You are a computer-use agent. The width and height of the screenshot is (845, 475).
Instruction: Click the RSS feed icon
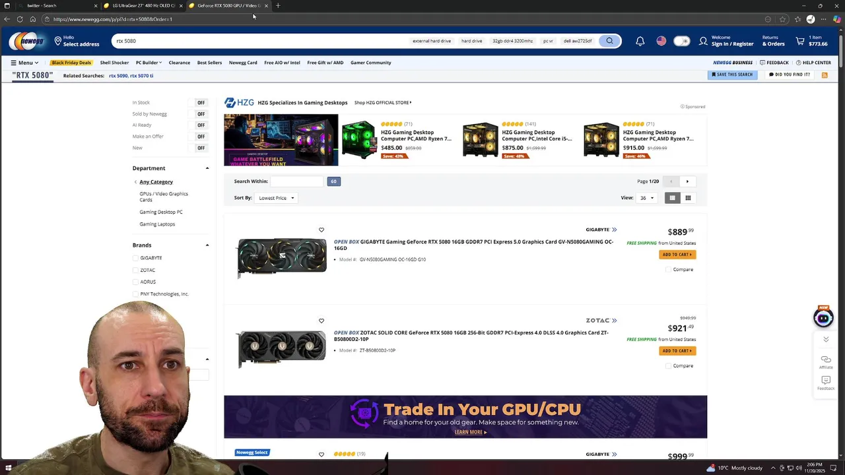[825, 75]
